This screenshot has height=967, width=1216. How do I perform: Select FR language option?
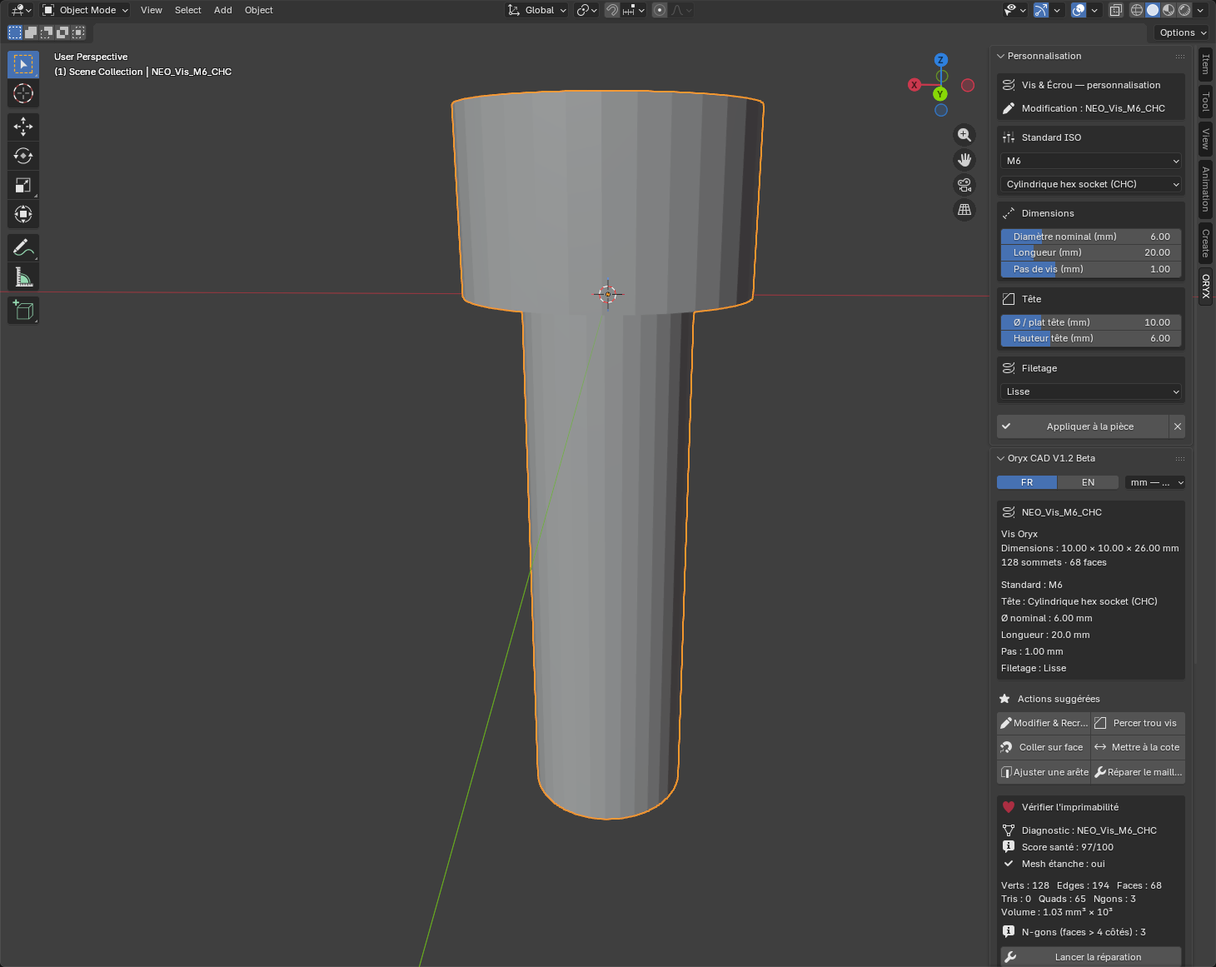1027,482
